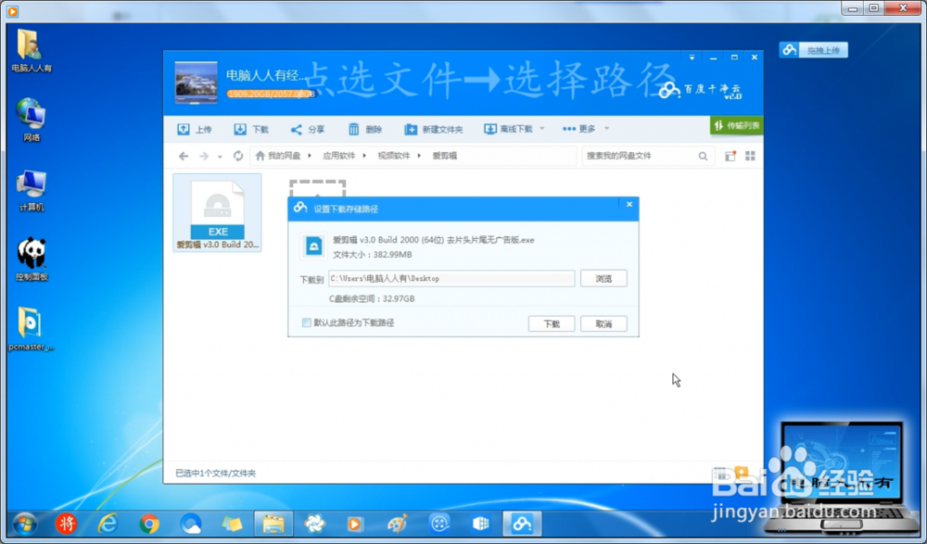Switch to grid thumbnail view
This screenshot has height=544, width=927.
[750, 156]
